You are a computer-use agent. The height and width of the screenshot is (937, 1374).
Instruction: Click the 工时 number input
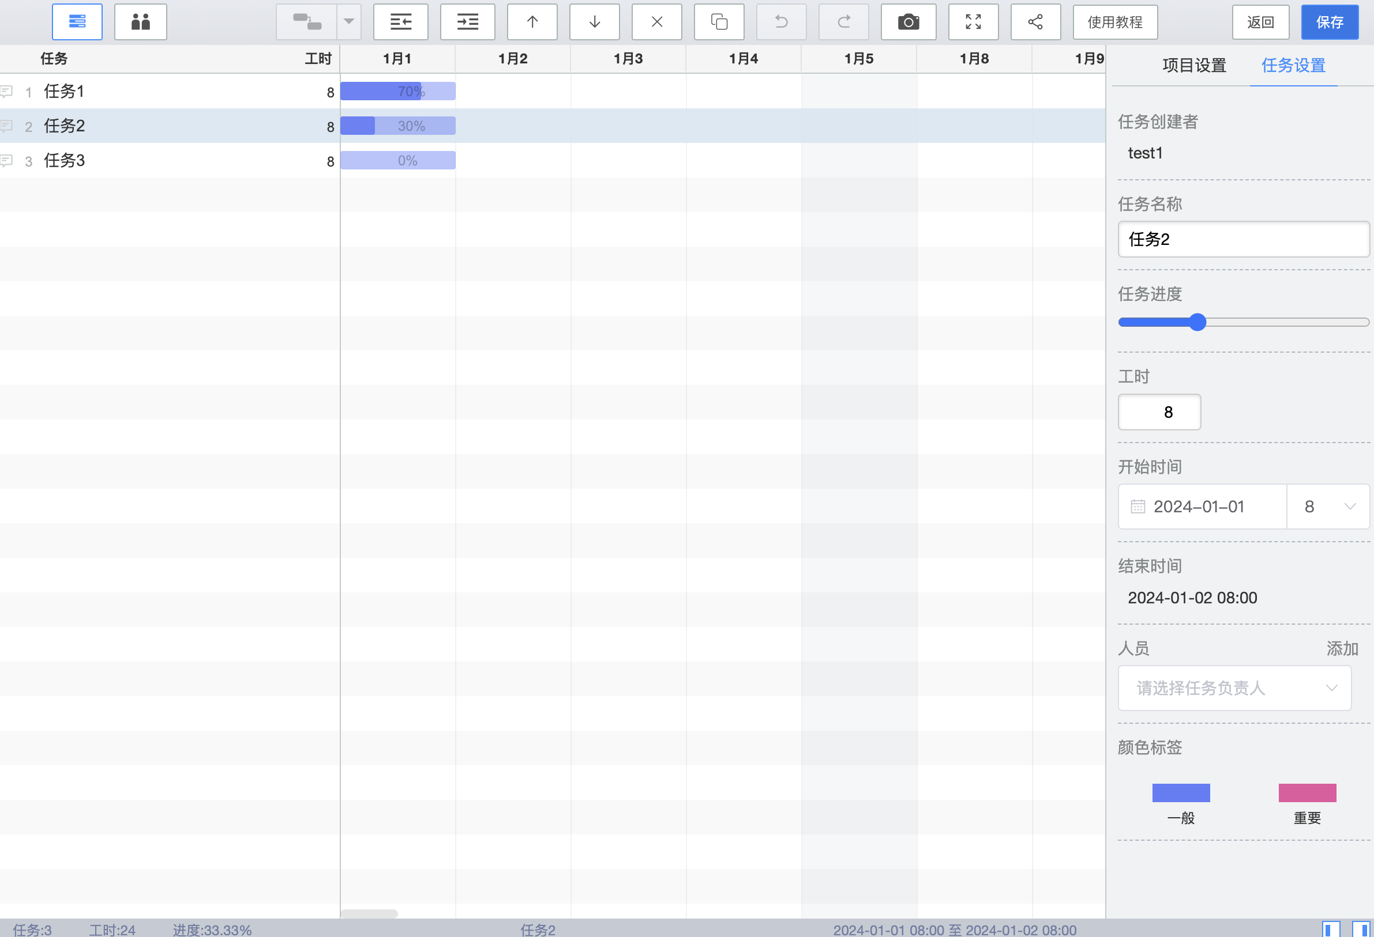coord(1159,412)
